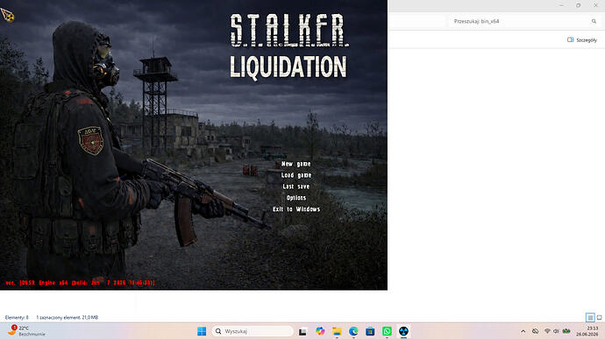This screenshot has width=605, height=339.
Task: Open the Windows Start menu
Action: tap(202, 331)
